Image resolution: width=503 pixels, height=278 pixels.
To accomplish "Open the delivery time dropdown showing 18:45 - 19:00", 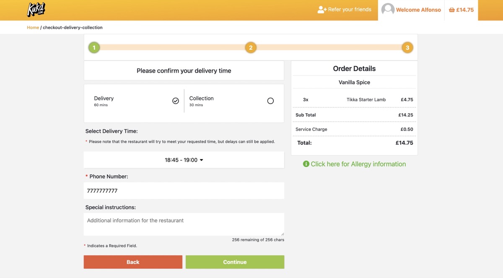I will [184, 160].
